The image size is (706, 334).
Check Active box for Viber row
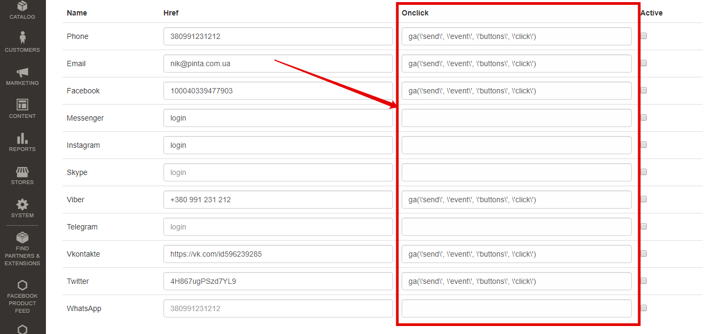point(644,199)
